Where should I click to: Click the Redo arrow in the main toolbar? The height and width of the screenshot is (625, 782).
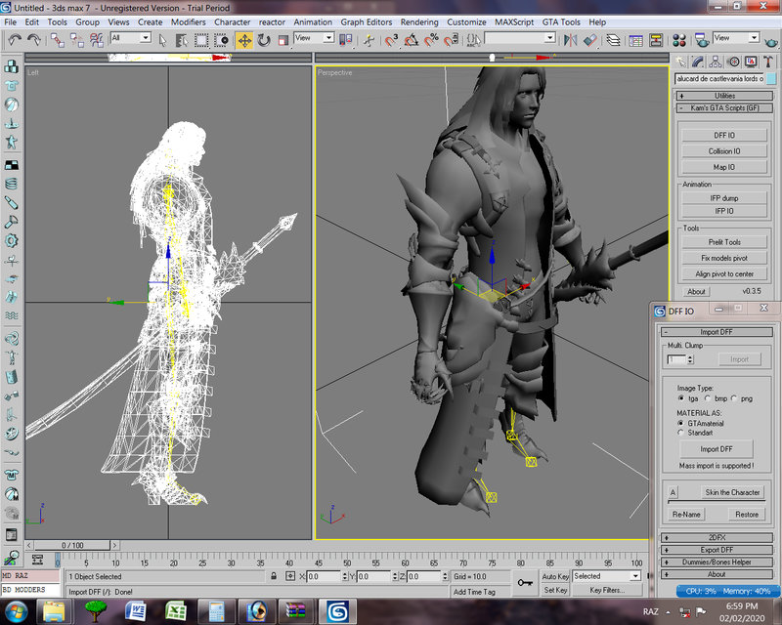[x=34, y=39]
